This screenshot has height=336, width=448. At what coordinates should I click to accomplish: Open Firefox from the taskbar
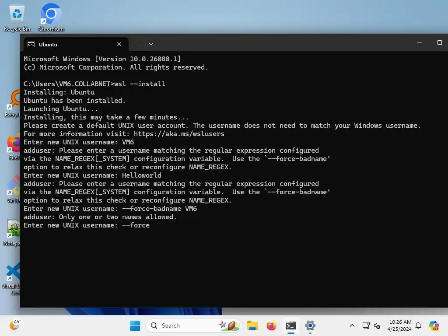271,325
